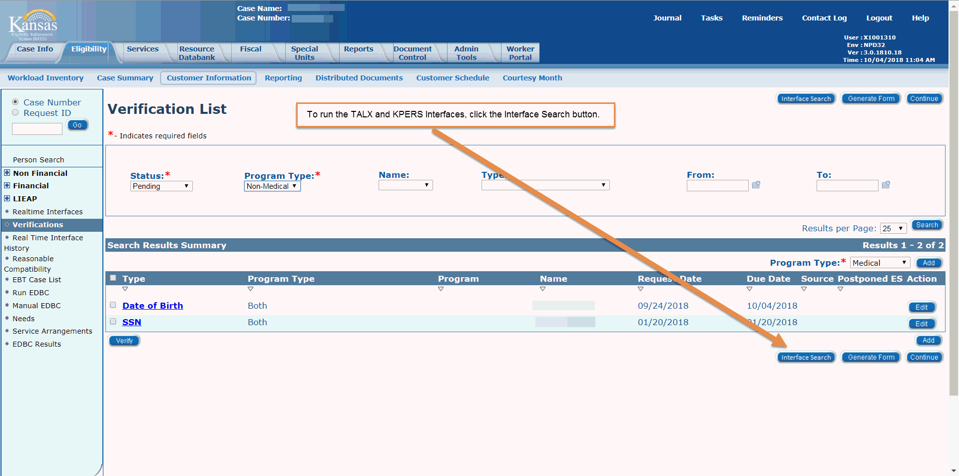The width and height of the screenshot is (959, 476).
Task: Open the From date calendar picker
Action: point(756,185)
